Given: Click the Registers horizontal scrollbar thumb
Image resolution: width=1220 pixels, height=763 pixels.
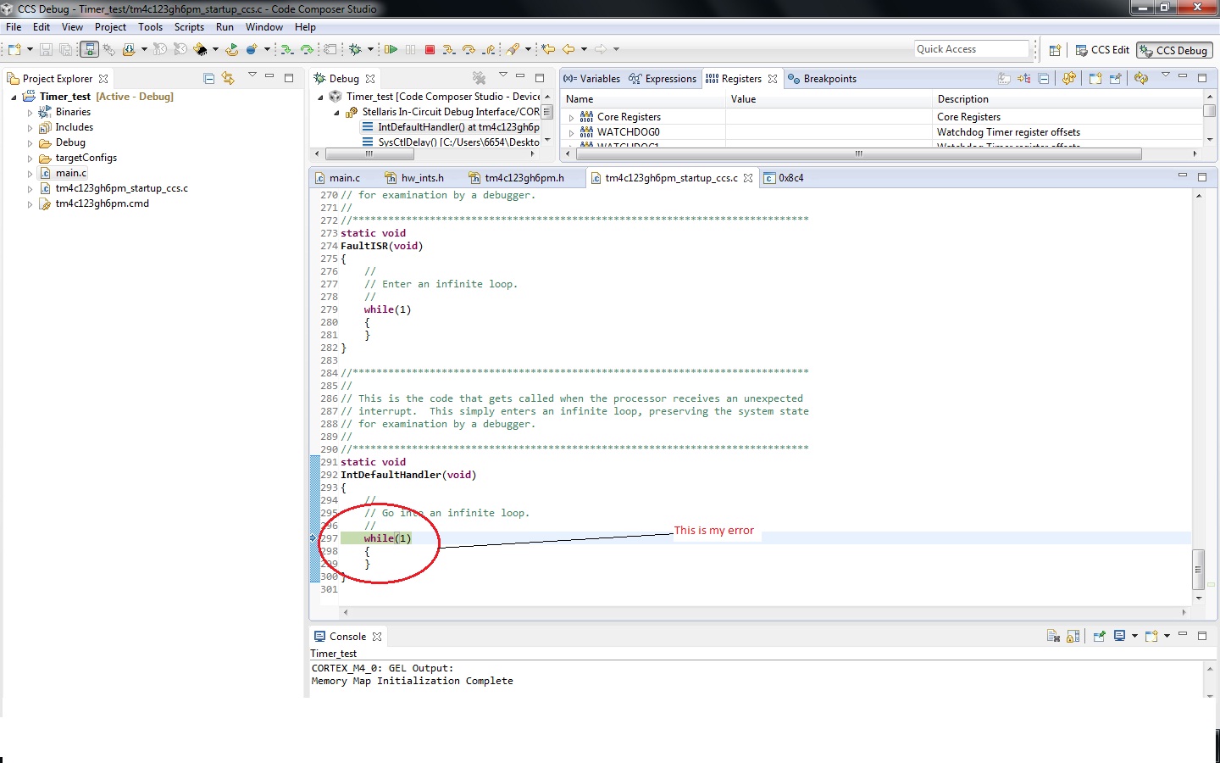Looking at the screenshot, I should (858, 153).
